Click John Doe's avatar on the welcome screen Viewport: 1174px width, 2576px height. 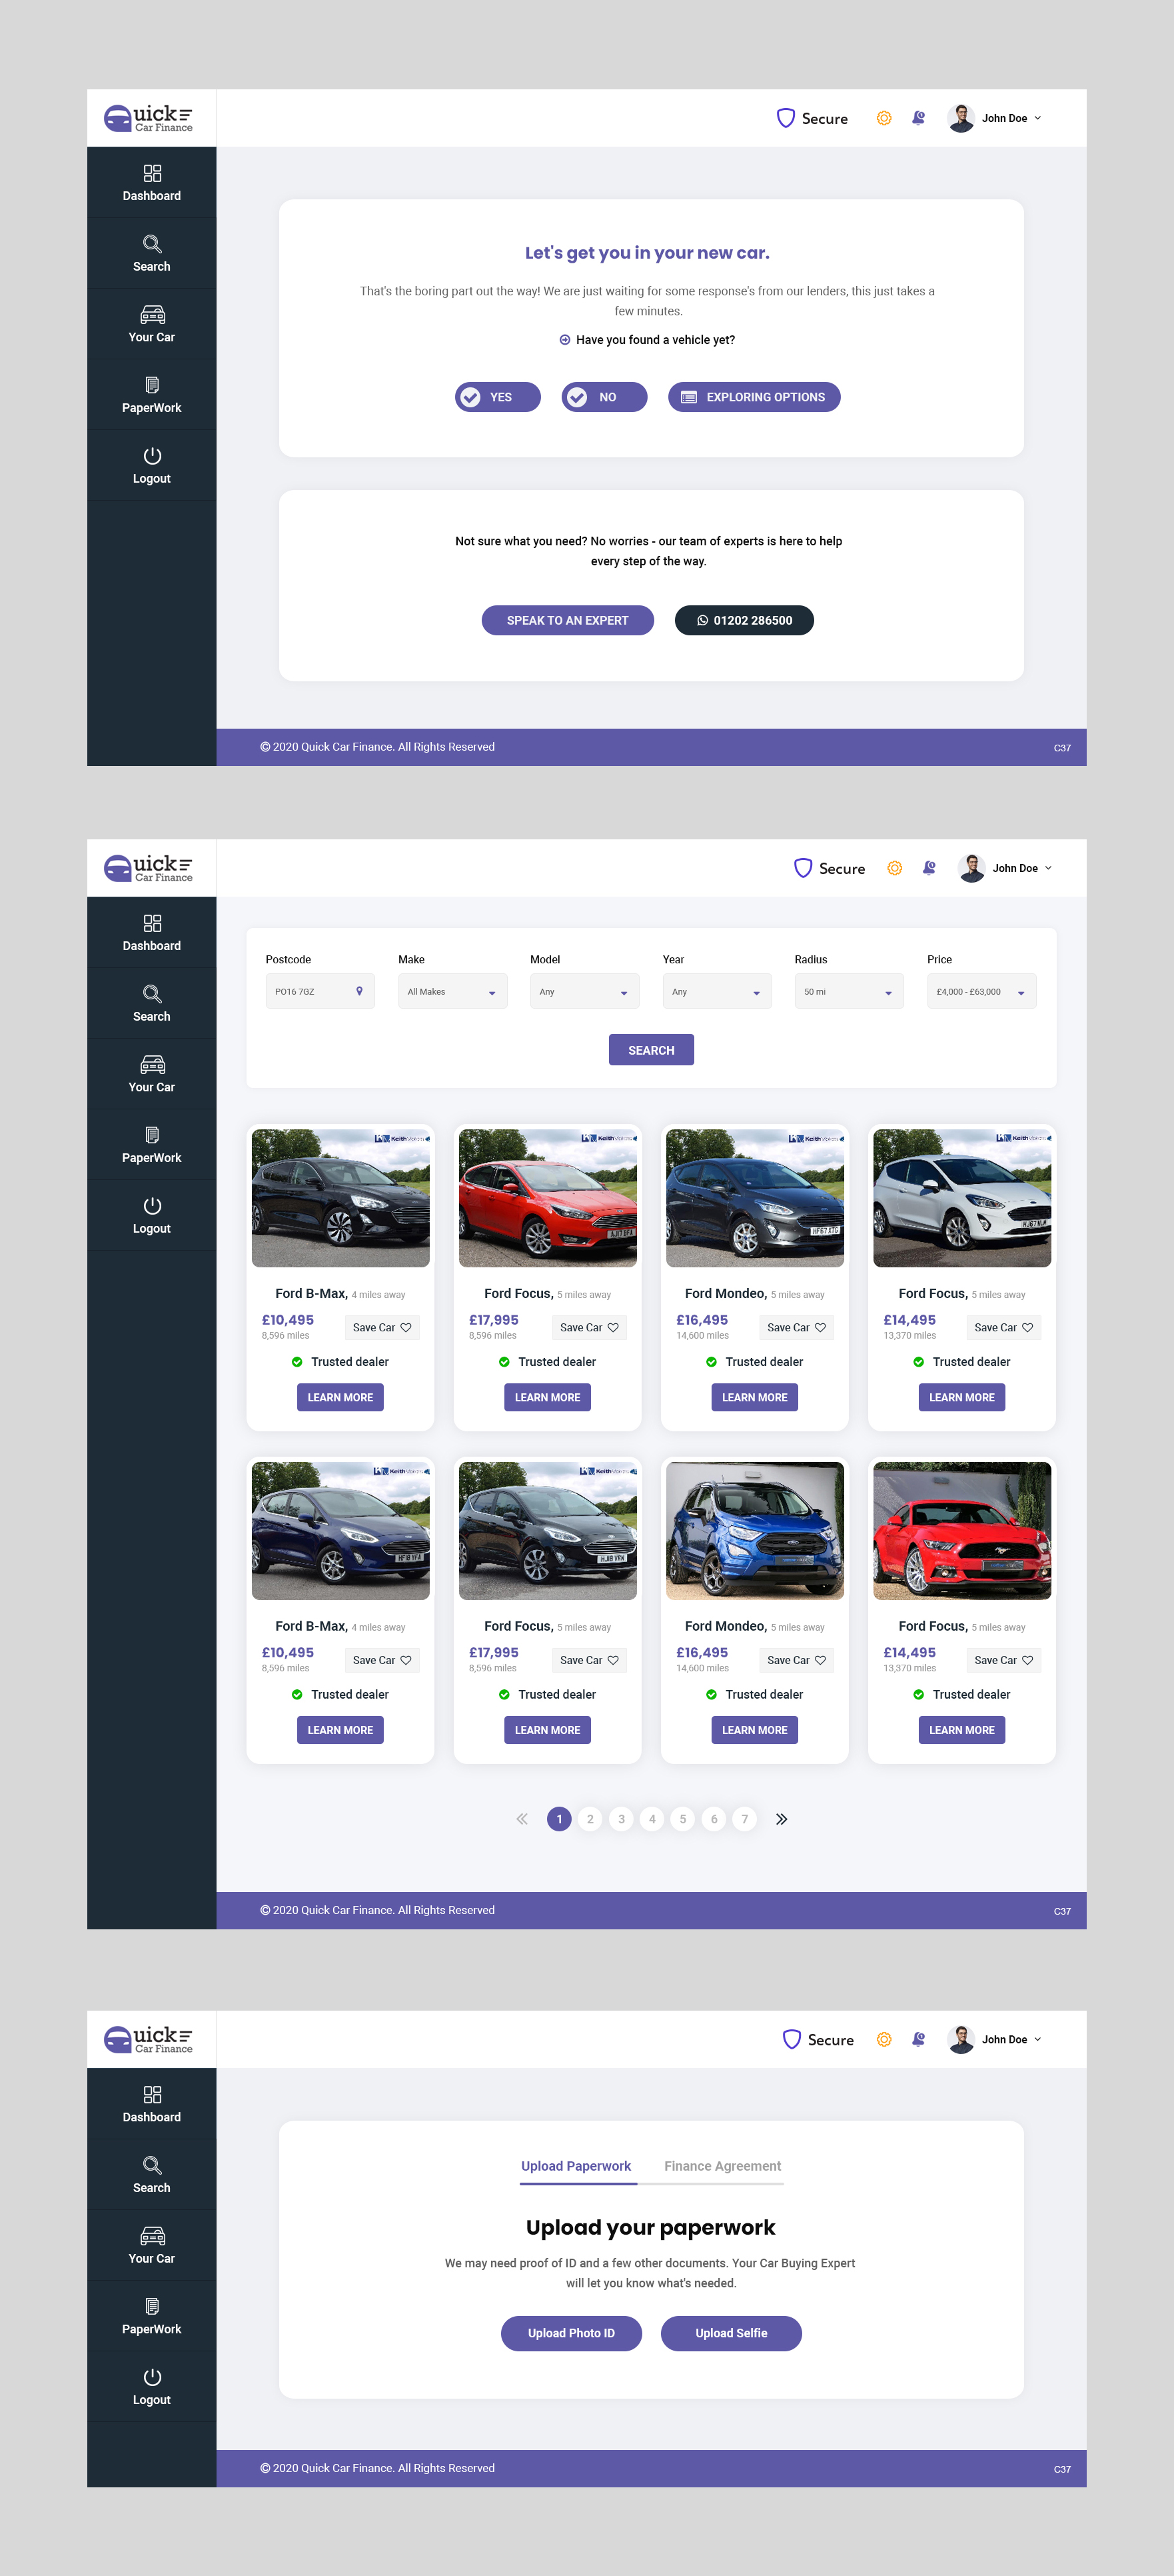pyautogui.click(x=960, y=118)
